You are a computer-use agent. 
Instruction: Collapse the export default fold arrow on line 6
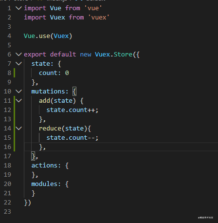(x=18, y=55)
